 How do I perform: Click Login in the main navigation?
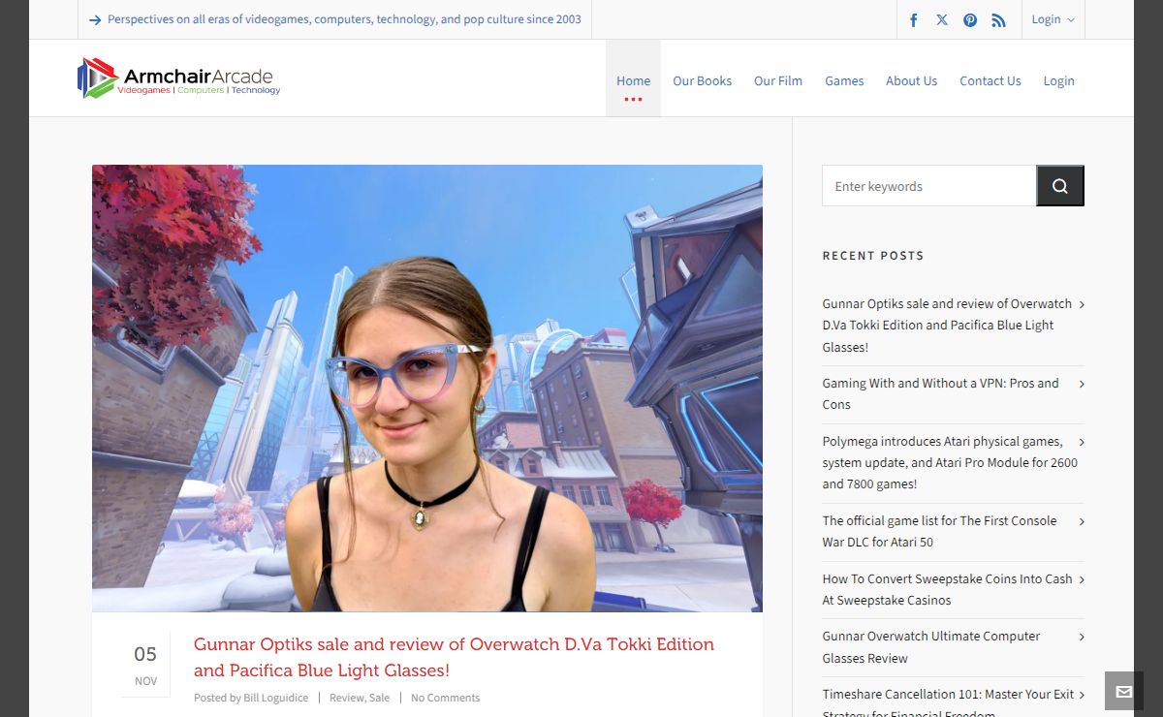pyautogui.click(x=1059, y=80)
